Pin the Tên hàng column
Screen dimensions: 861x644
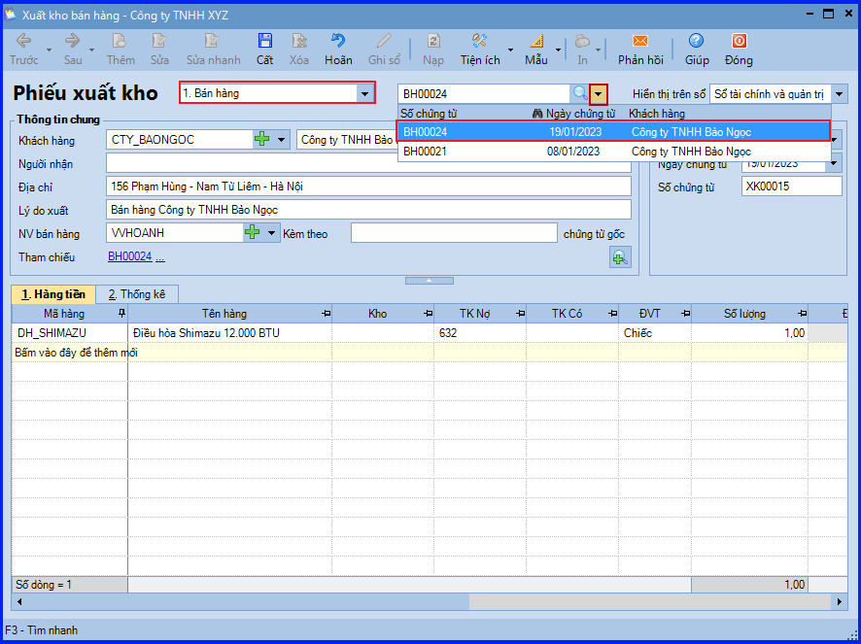(327, 314)
